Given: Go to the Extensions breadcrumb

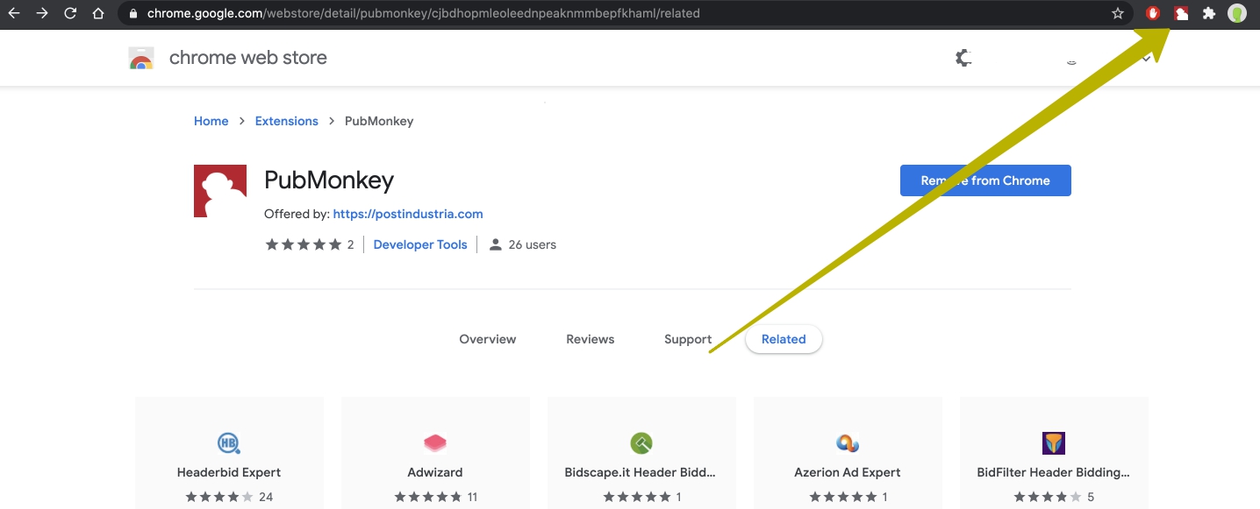Looking at the screenshot, I should [x=287, y=121].
